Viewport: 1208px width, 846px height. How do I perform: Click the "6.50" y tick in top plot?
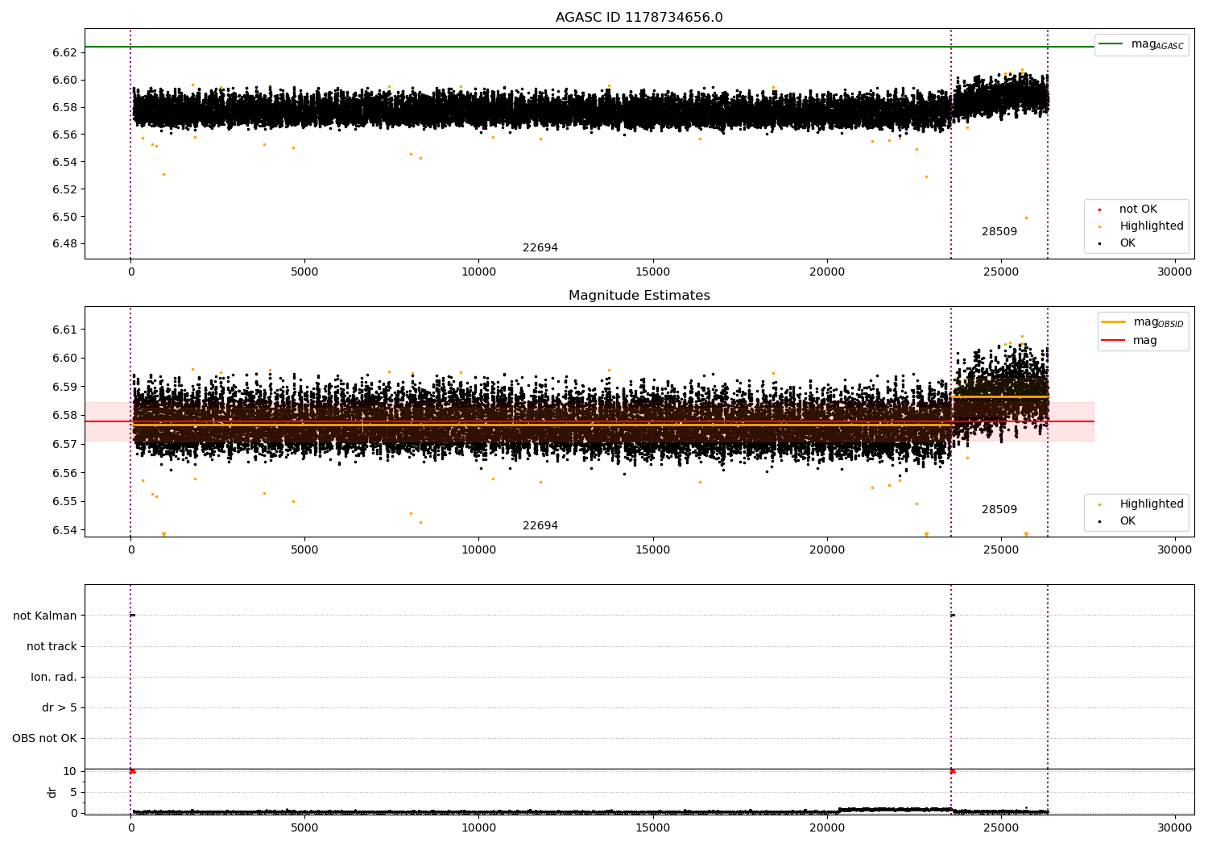[x=64, y=217]
